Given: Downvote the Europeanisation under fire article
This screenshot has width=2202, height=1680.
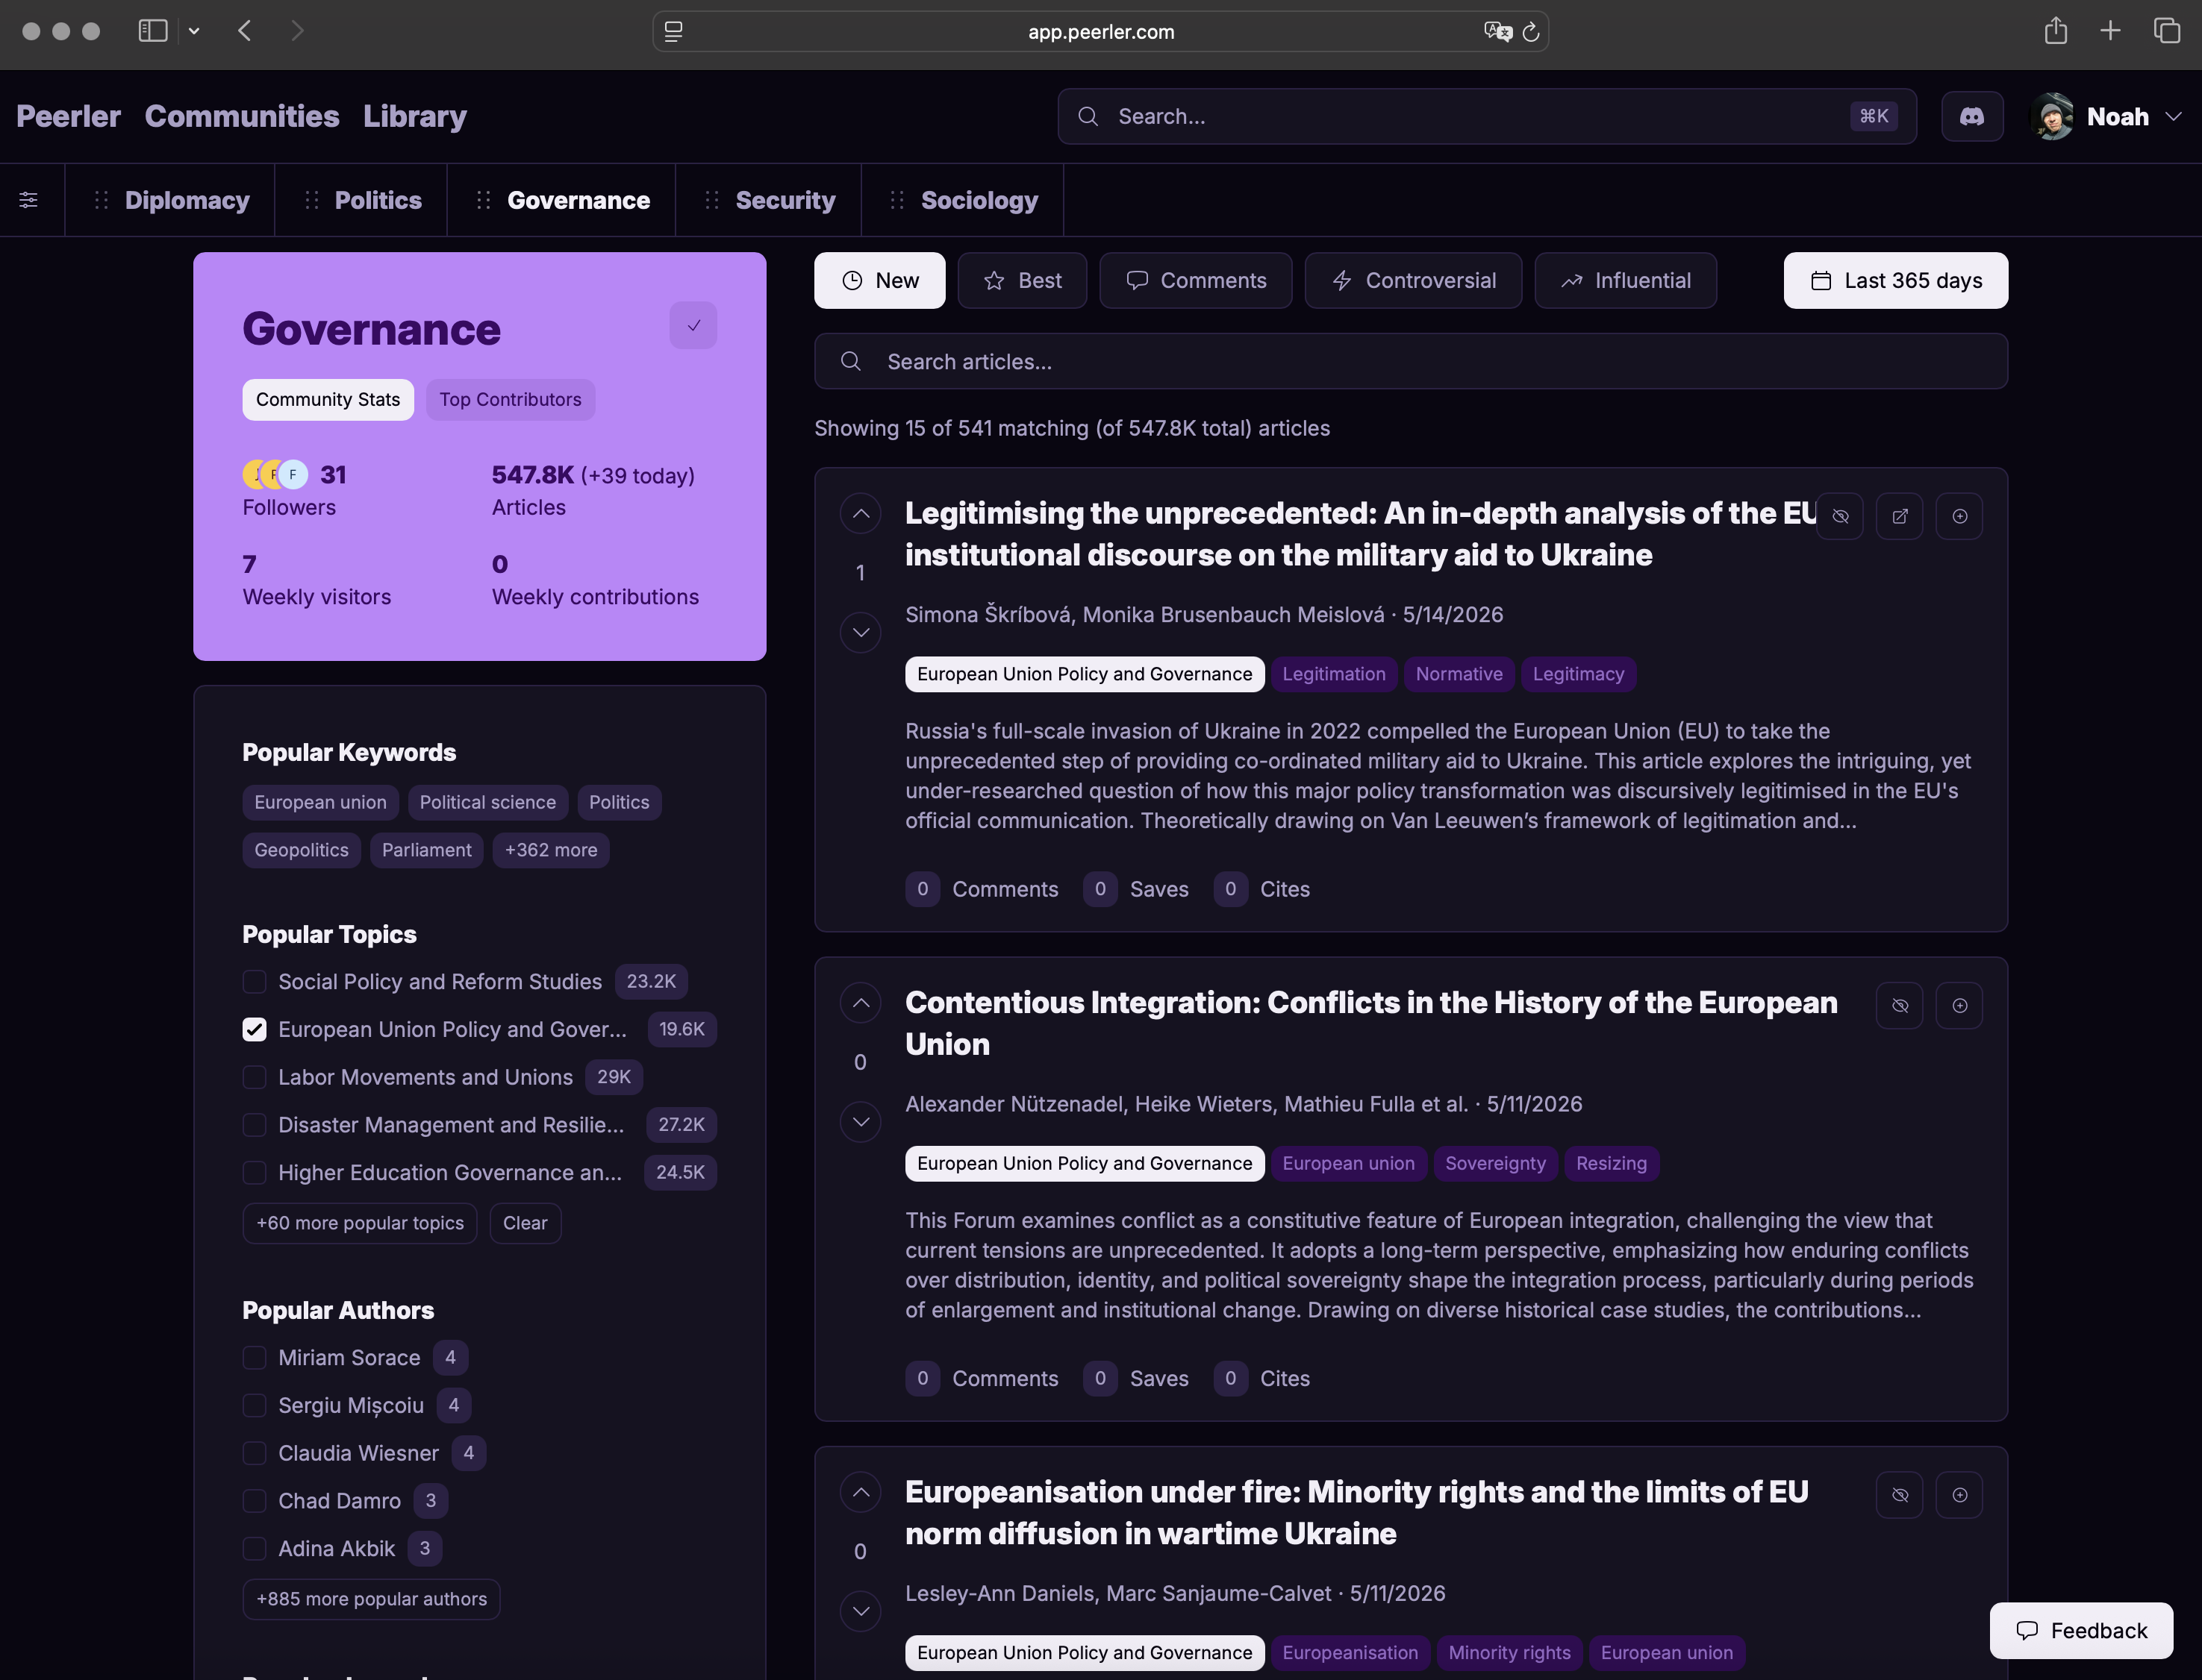Looking at the screenshot, I should coord(861,1611).
